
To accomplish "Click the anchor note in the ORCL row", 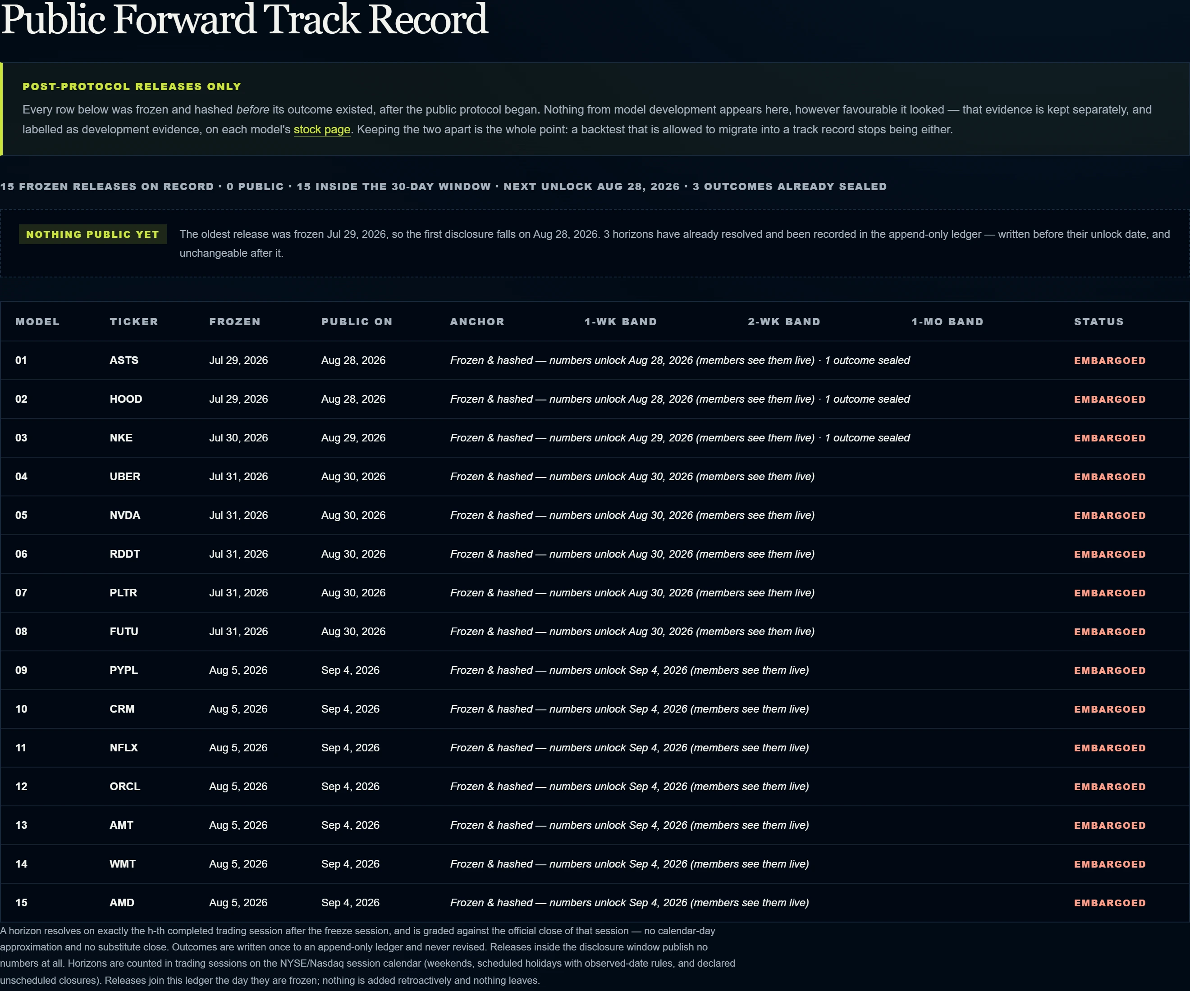I will 630,786.
